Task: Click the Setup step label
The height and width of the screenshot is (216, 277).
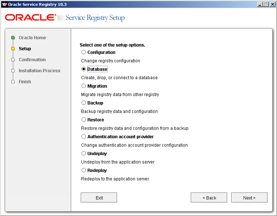Action: [25, 48]
